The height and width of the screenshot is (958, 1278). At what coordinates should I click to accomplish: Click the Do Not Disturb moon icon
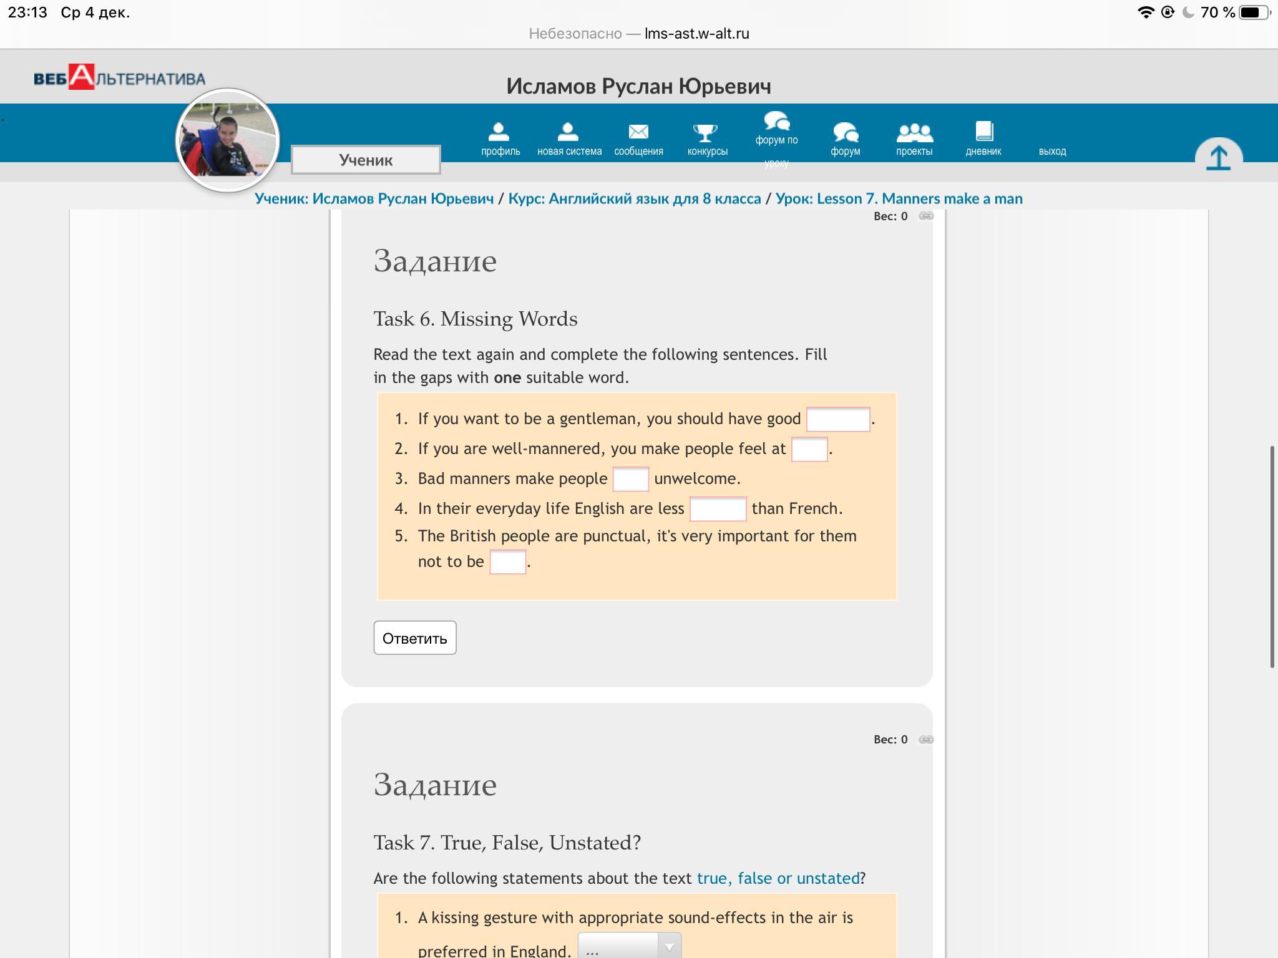pyautogui.click(x=1189, y=12)
